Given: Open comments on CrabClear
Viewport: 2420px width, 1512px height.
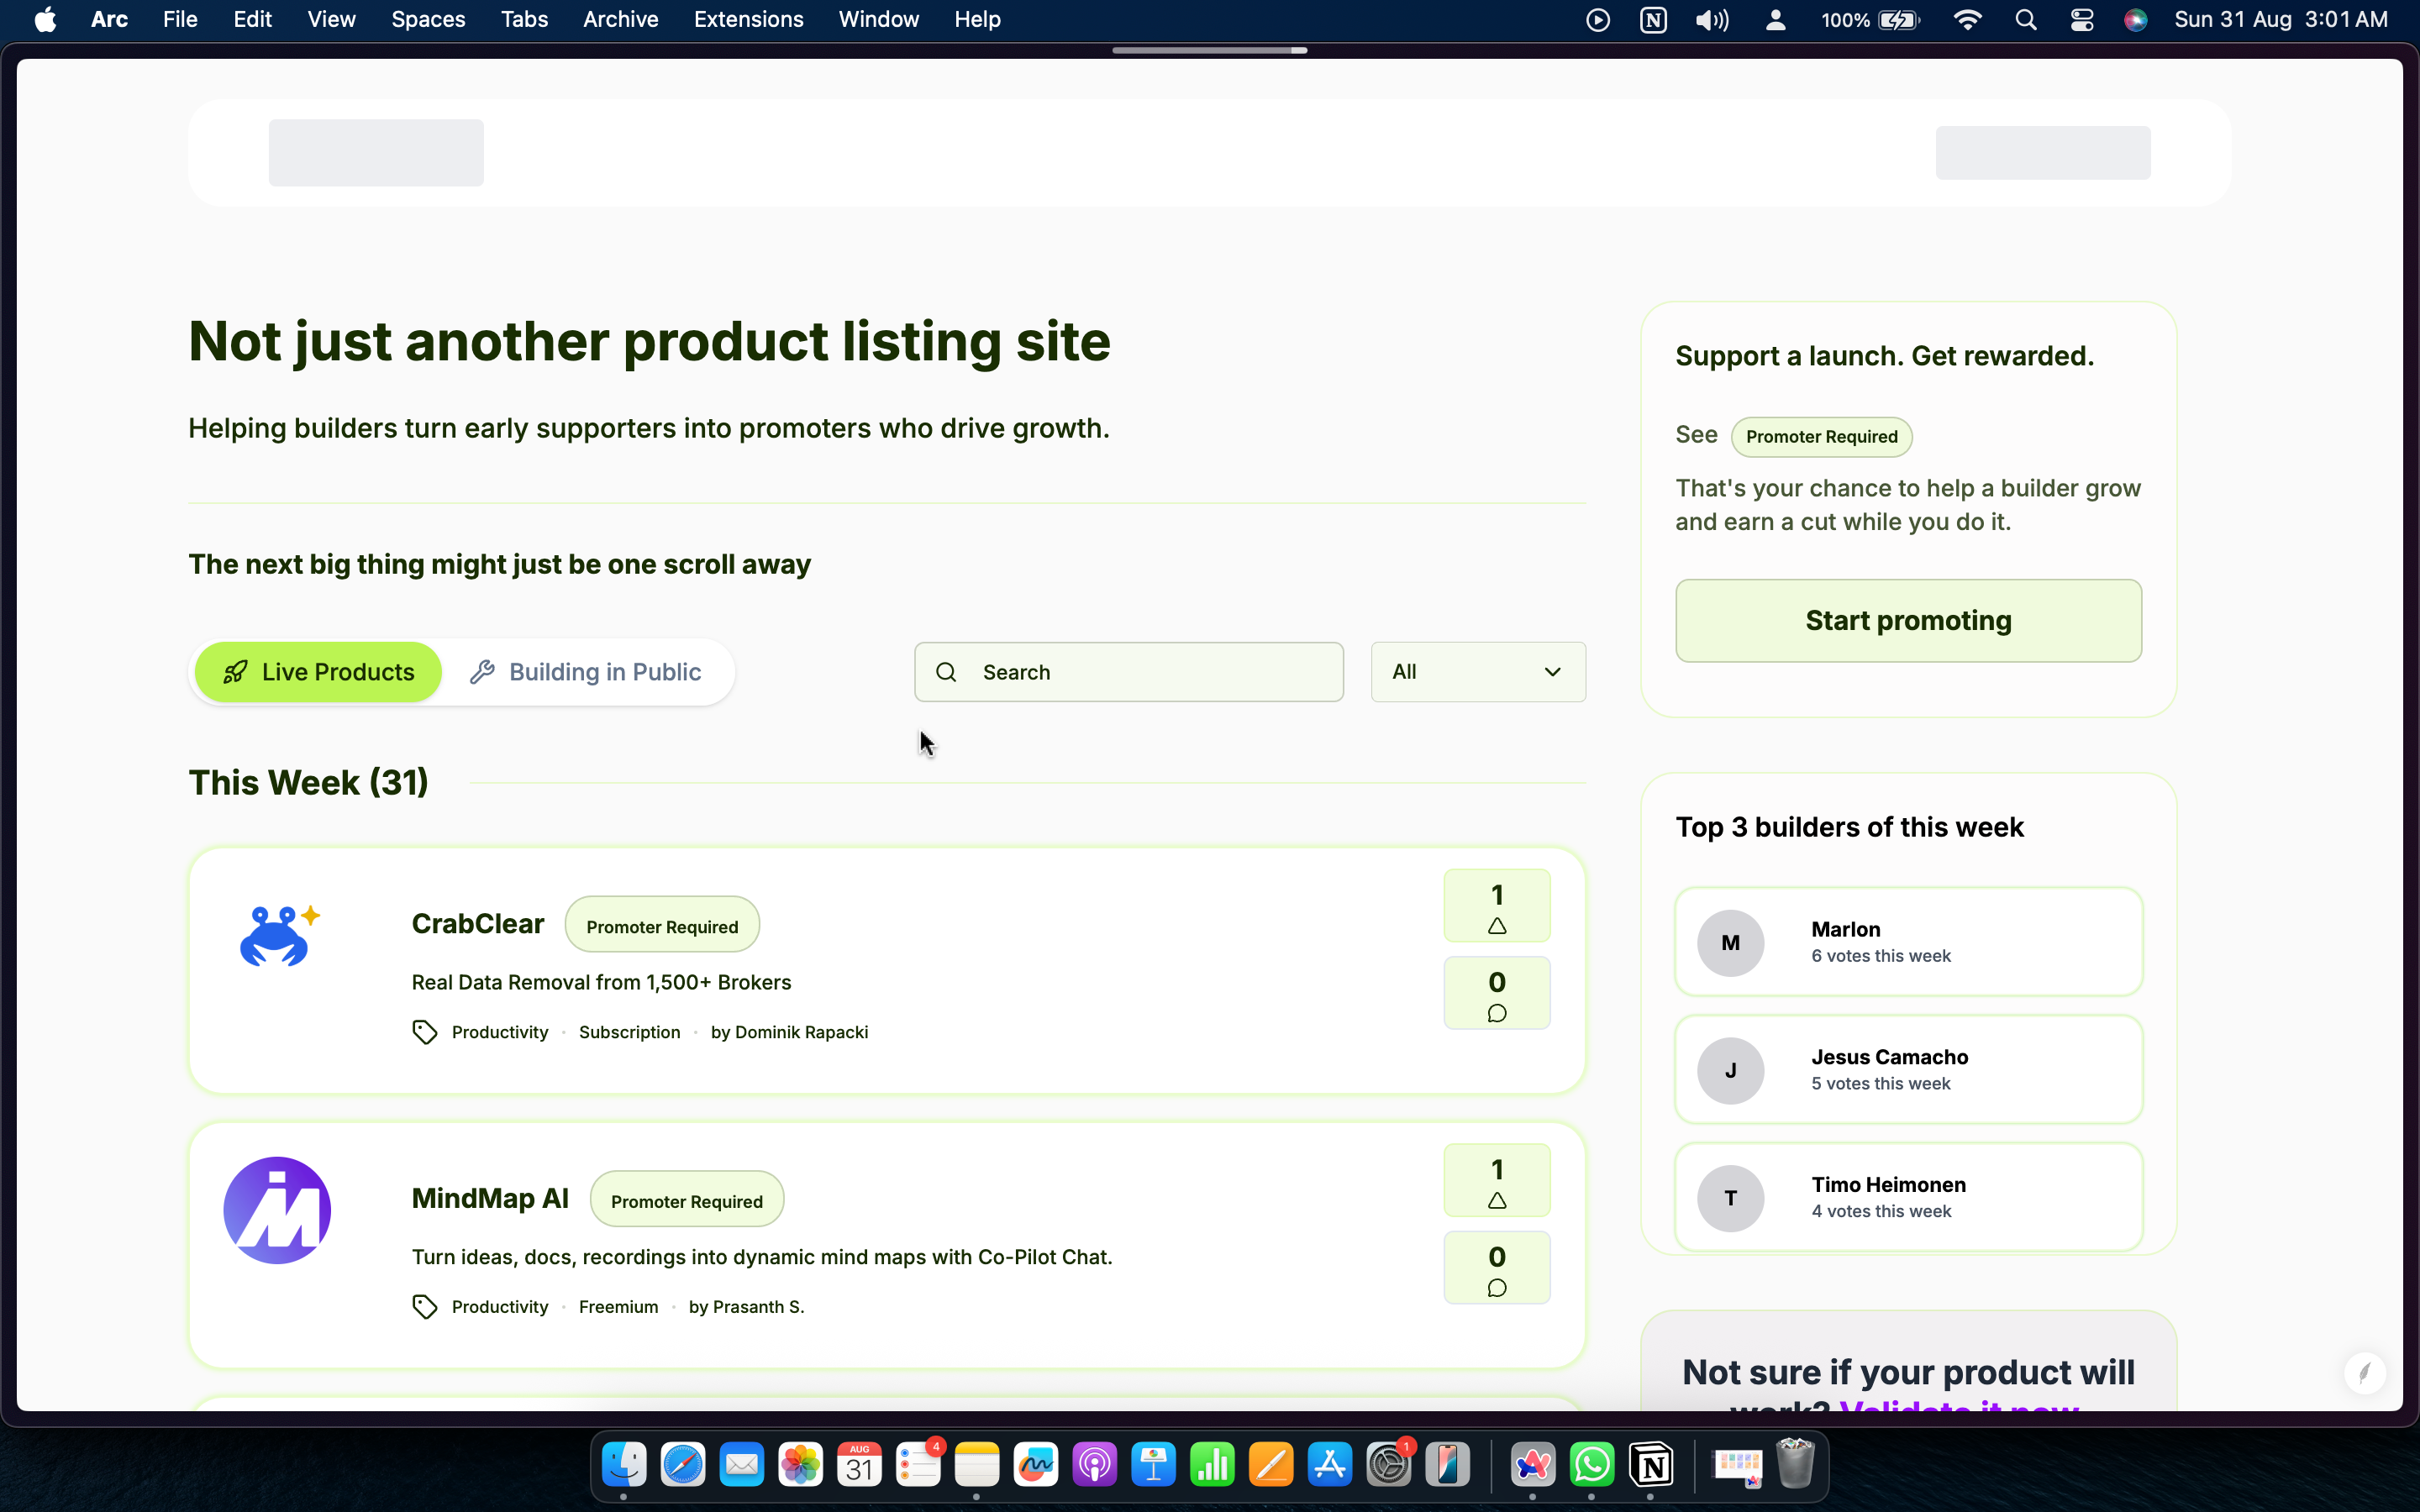Looking at the screenshot, I should click(x=1496, y=993).
